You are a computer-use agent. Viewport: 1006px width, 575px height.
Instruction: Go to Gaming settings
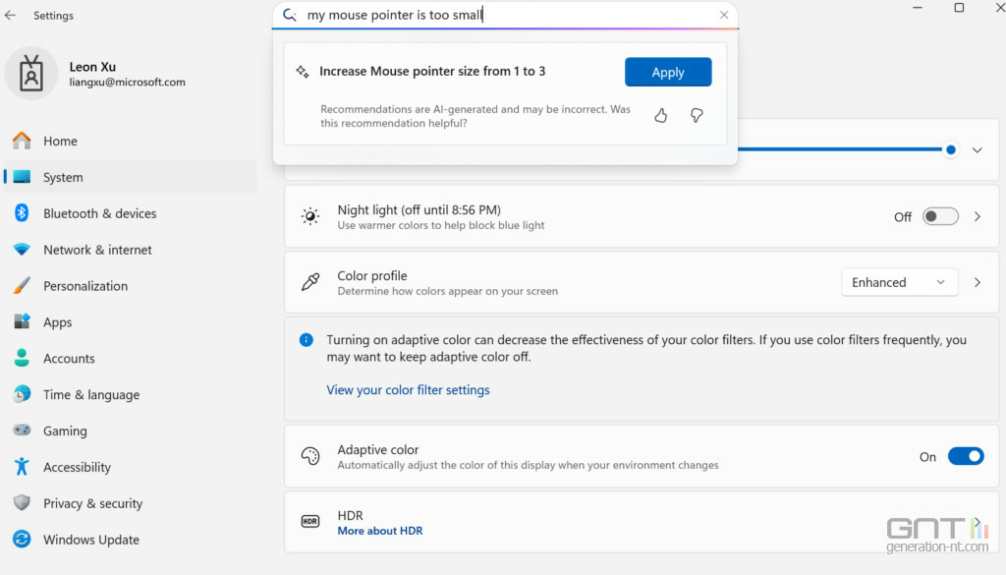tap(131, 431)
